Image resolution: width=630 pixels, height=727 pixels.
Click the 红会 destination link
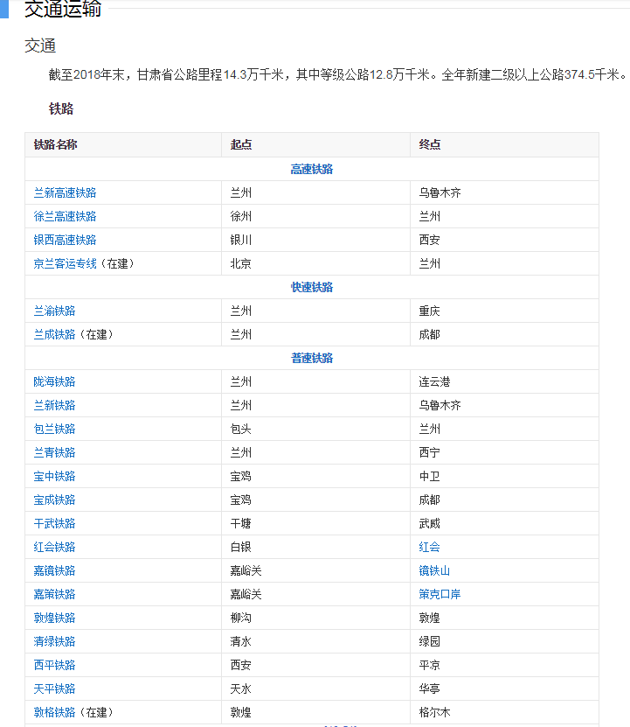(429, 548)
